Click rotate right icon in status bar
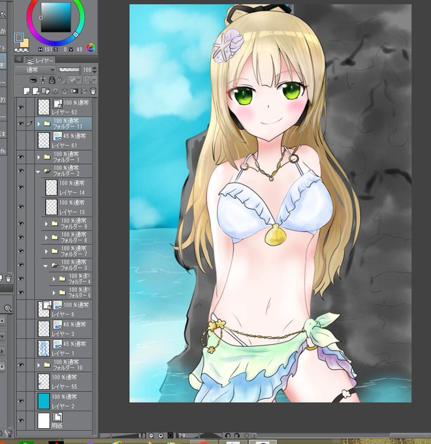The height and width of the screenshot is (444, 431). coord(237,436)
